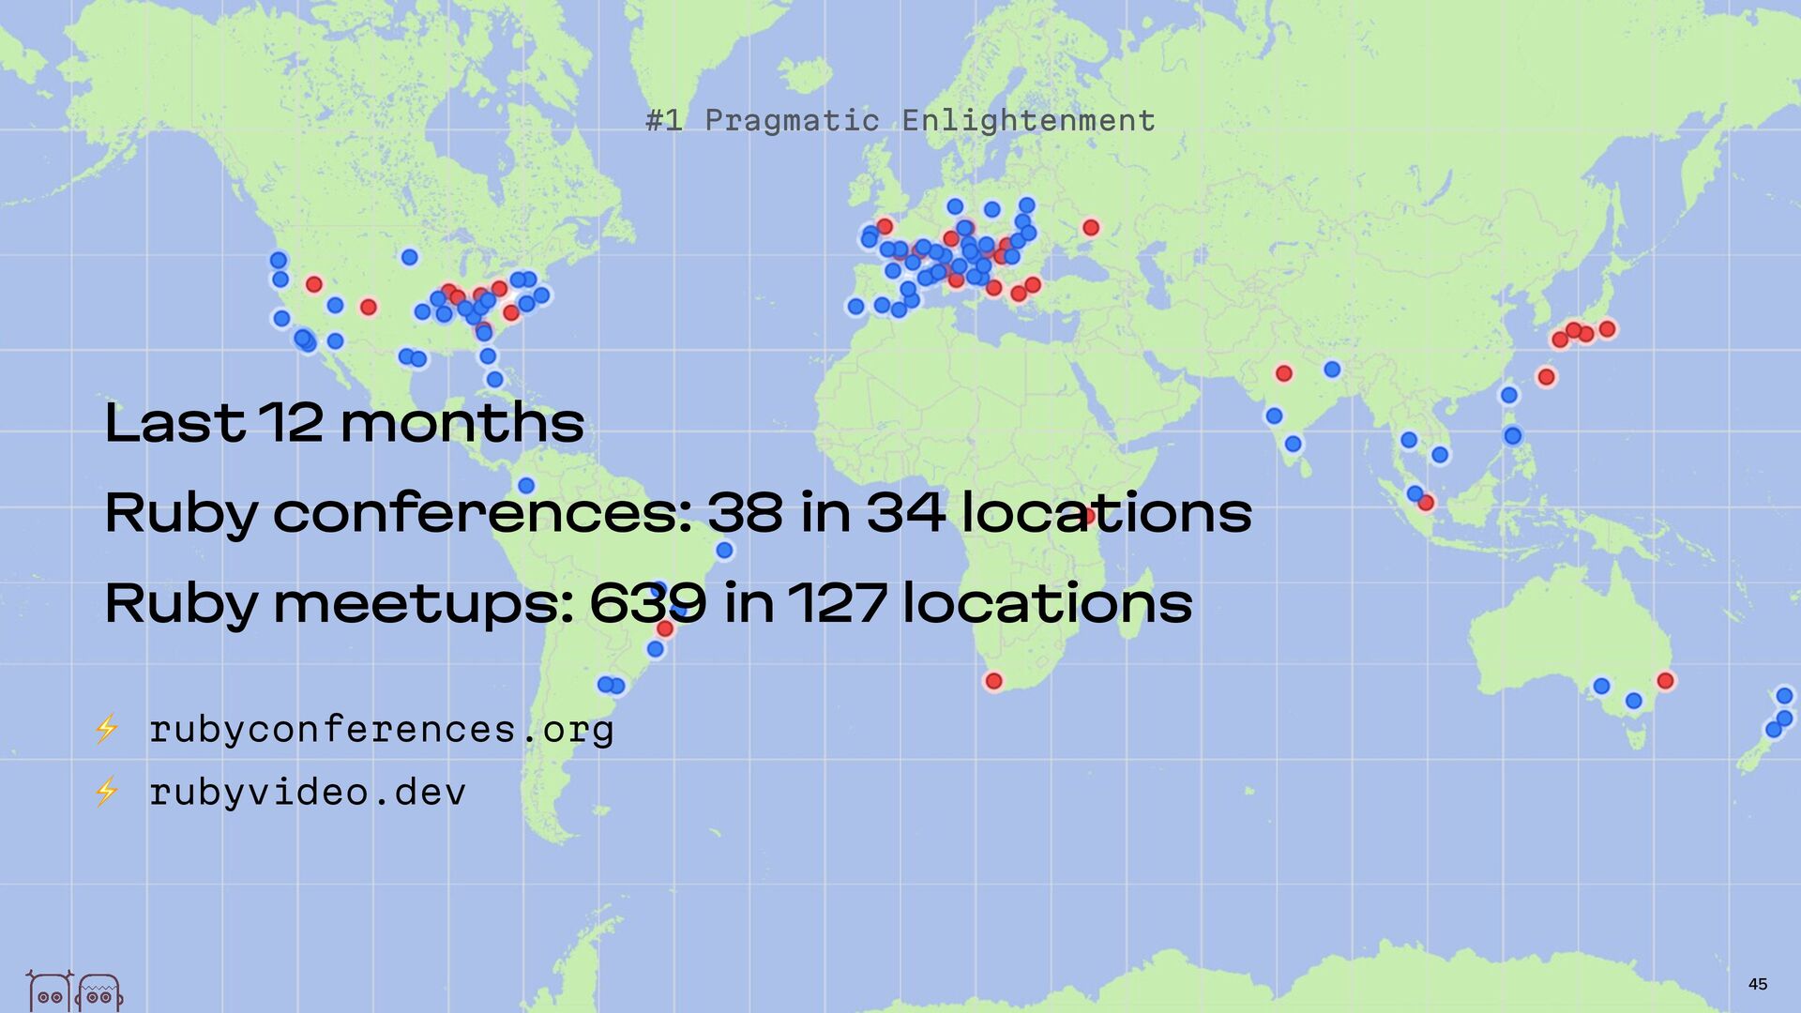Select the lone red marker in Russia
Screen dimensions: 1801x1013
(1091, 228)
